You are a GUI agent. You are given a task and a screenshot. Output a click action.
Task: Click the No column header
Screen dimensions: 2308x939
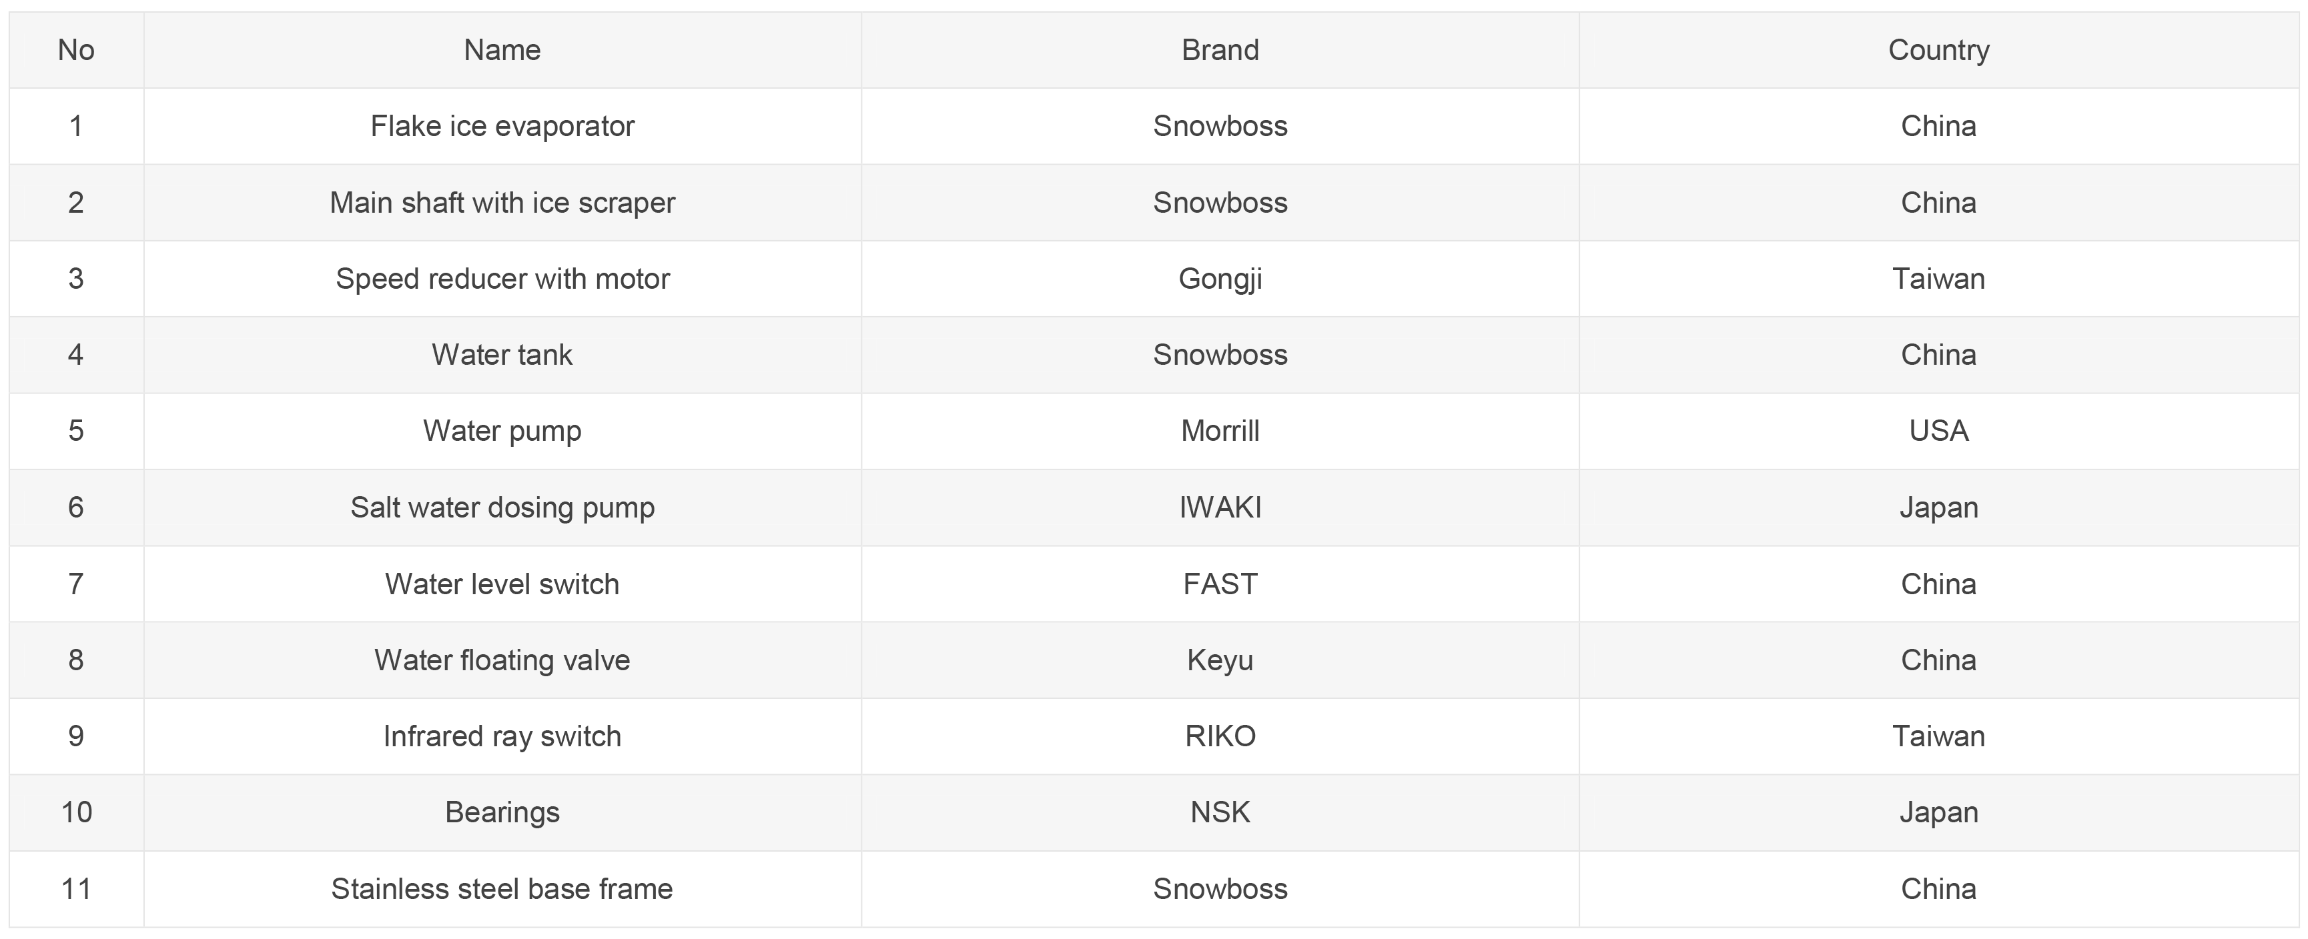[x=76, y=50]
